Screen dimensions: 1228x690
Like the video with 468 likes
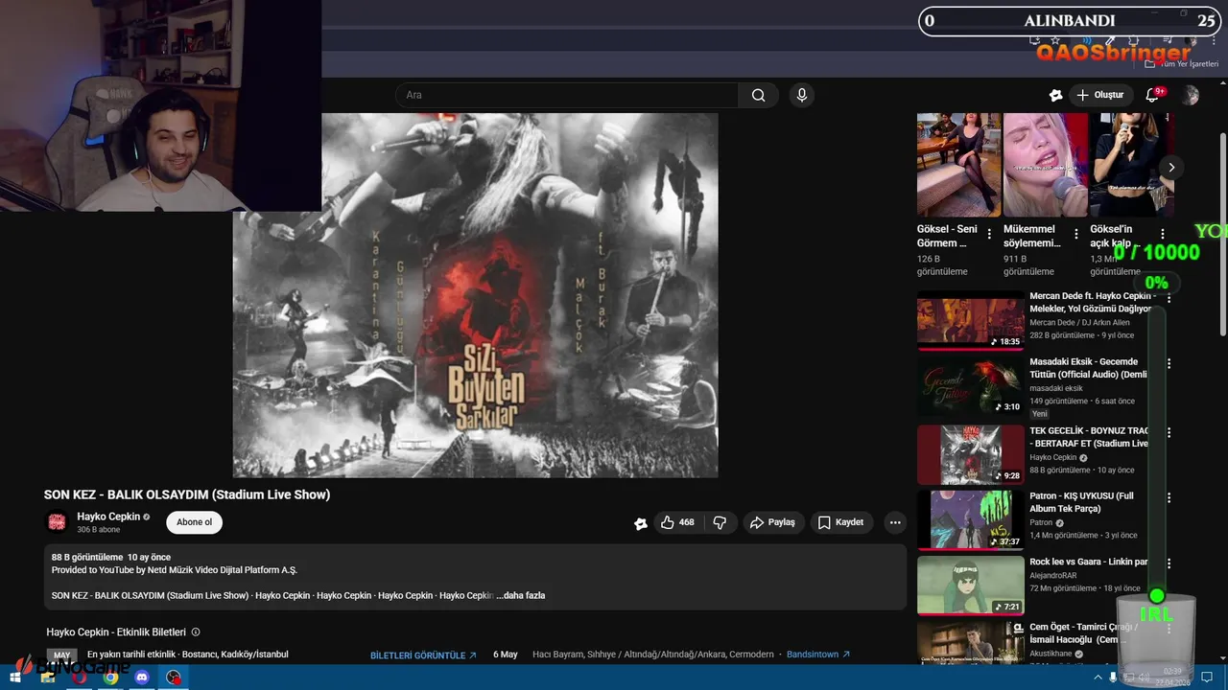click(x=677, y=522)
